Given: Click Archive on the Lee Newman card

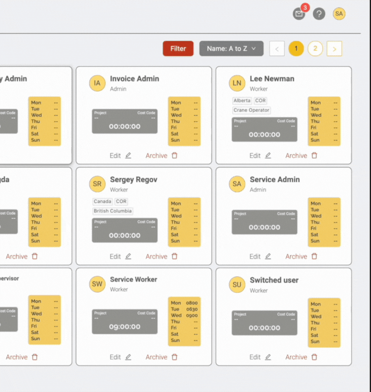Looking at the screenshot, I should tap(296, 155).
